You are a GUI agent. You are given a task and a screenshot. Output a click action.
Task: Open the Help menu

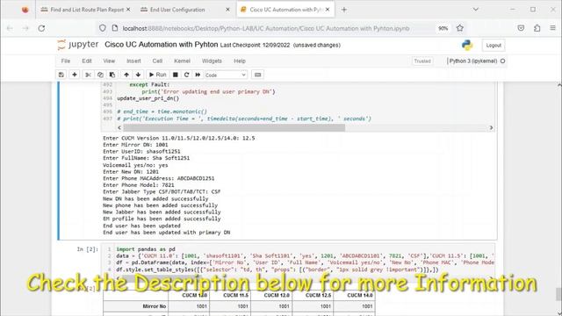point(240,61)
